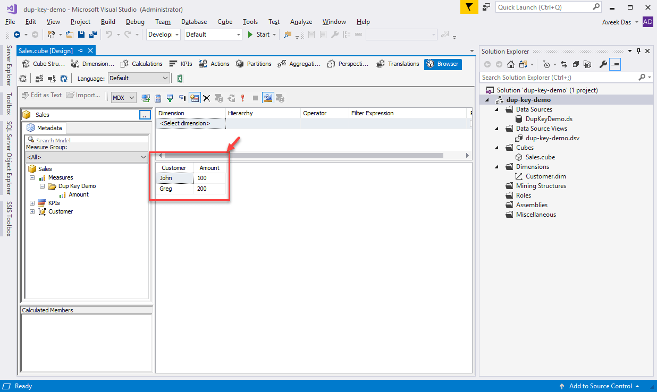The image size is (657, 392).
Task: Click the Collapse All icon in Solution Explorer
Action: click(x=576, y=64)
